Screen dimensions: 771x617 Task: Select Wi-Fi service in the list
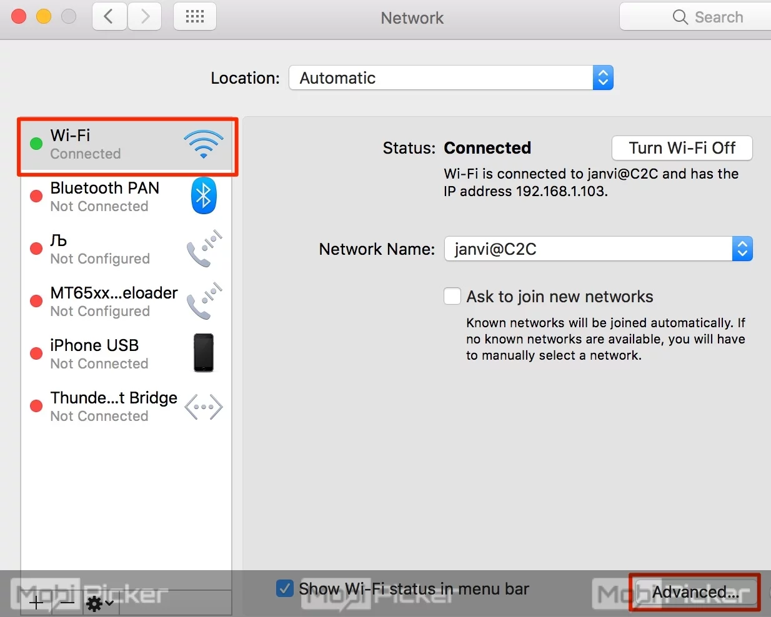(127, 145)
